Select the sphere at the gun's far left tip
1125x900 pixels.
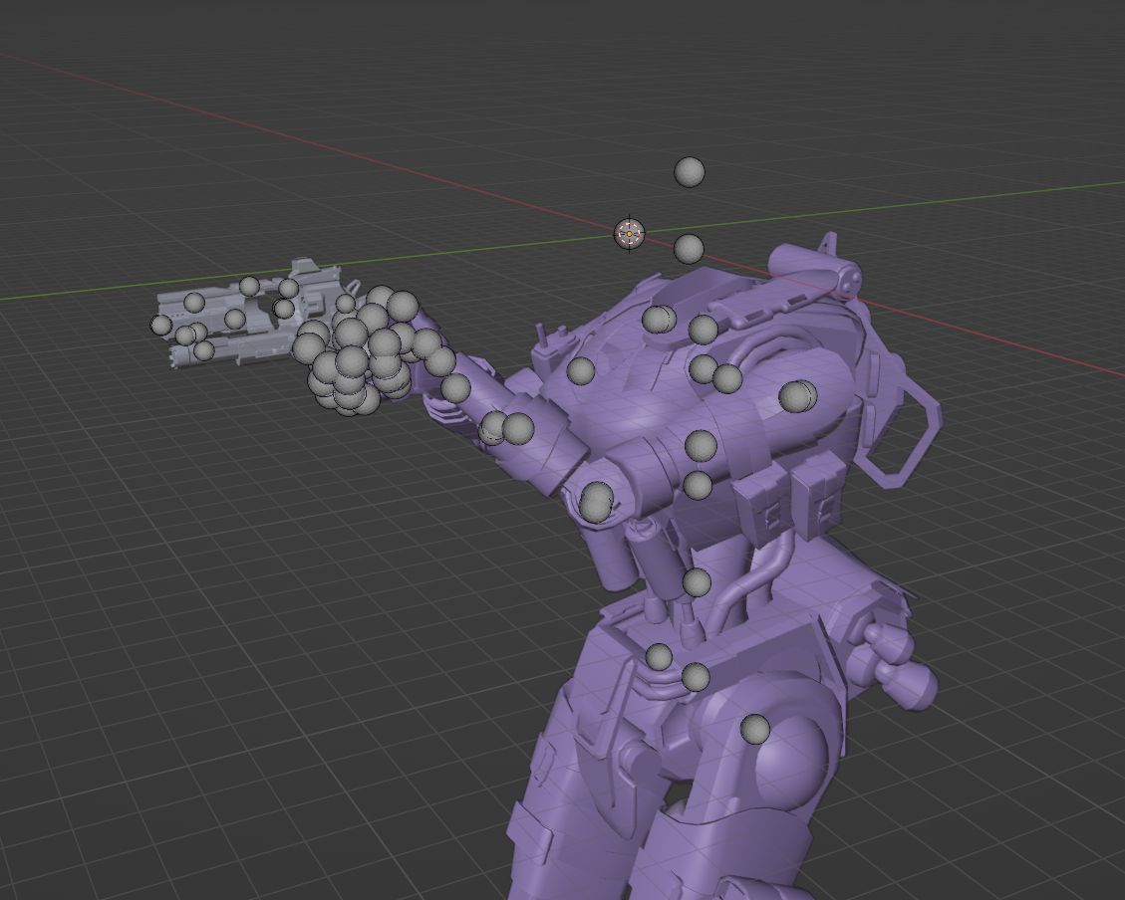pos(160,325)
